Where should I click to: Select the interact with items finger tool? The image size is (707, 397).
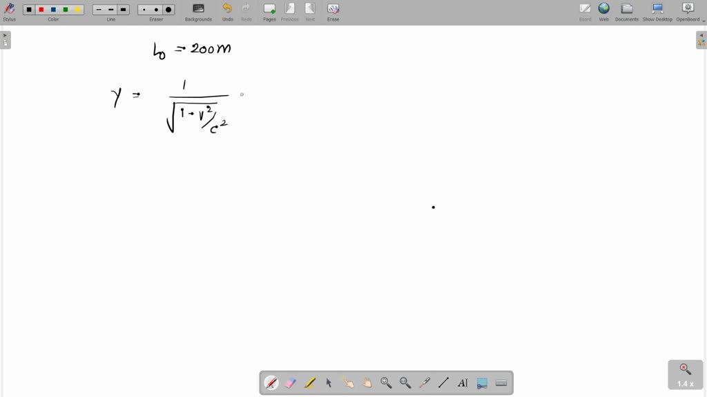(x=348, y=383)
